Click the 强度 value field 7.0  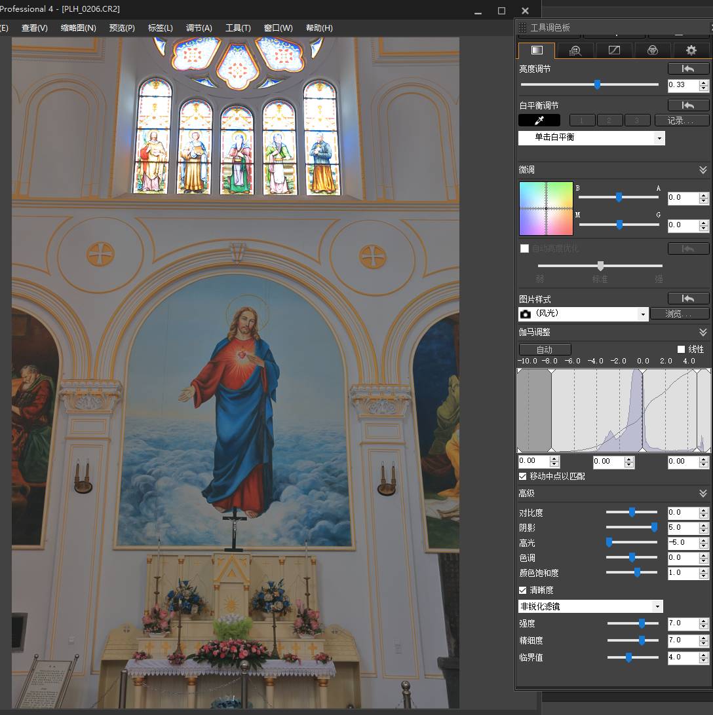click(x=684, y=623)
